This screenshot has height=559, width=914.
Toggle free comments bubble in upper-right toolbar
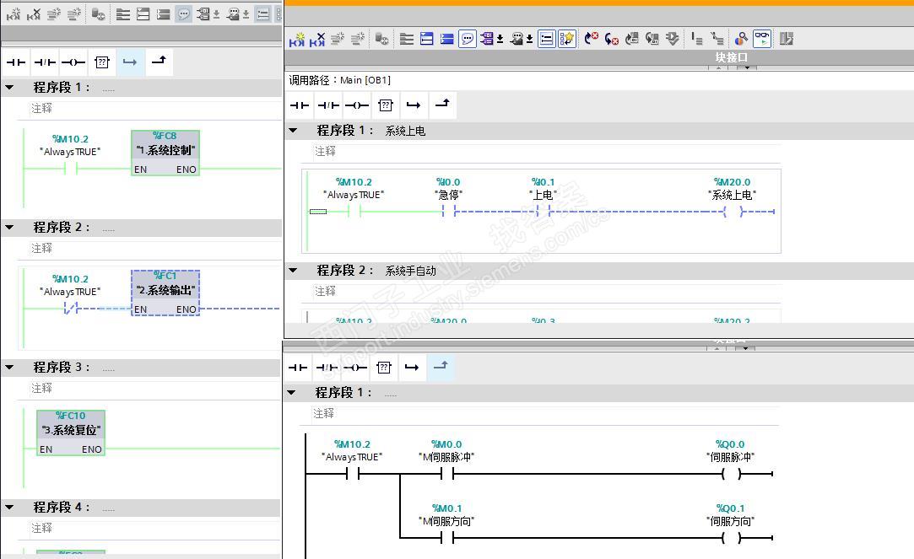[467, 39]
